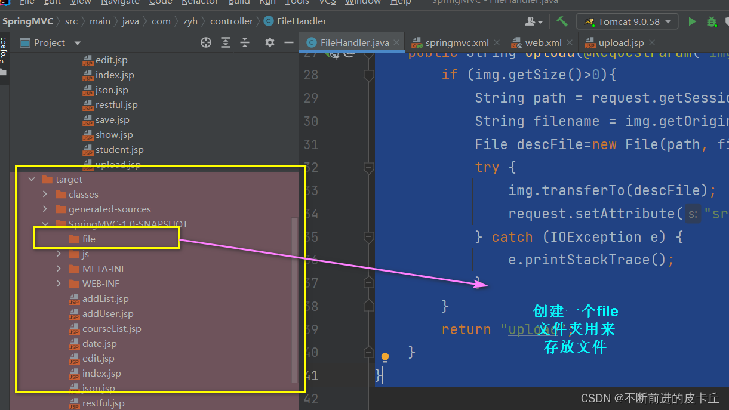
Task: Click the locate current file target icon
Action: coord(206,42)
